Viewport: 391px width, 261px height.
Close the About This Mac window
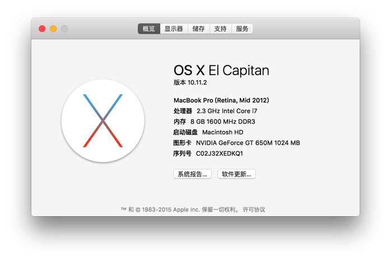pyautogui.click(x=42, y=29)
